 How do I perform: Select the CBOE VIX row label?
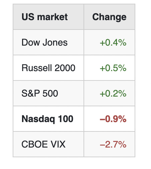[43, 144]
